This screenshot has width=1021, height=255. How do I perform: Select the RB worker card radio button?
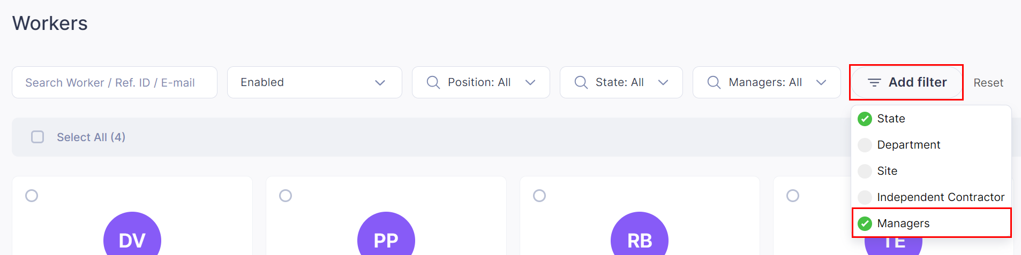pyautogui.click(x=539, y=196)
